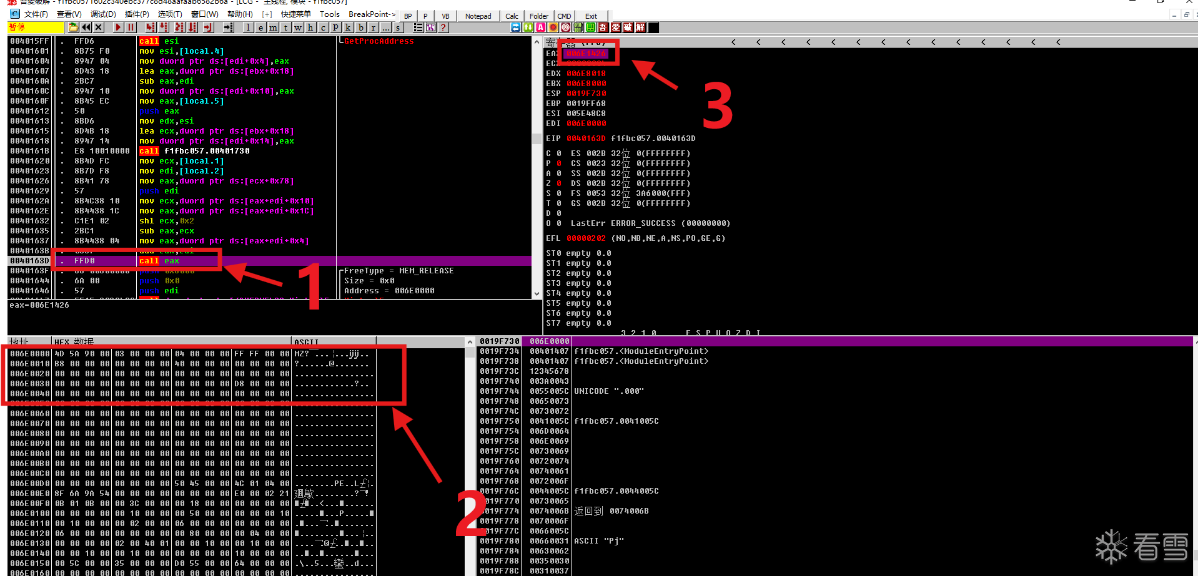Open CPU window with C
1198x576 pixels.
pos(324,27)
